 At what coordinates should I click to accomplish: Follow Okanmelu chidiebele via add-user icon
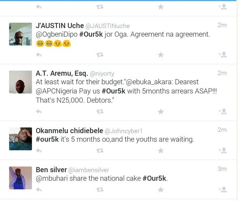coord(223,150)
